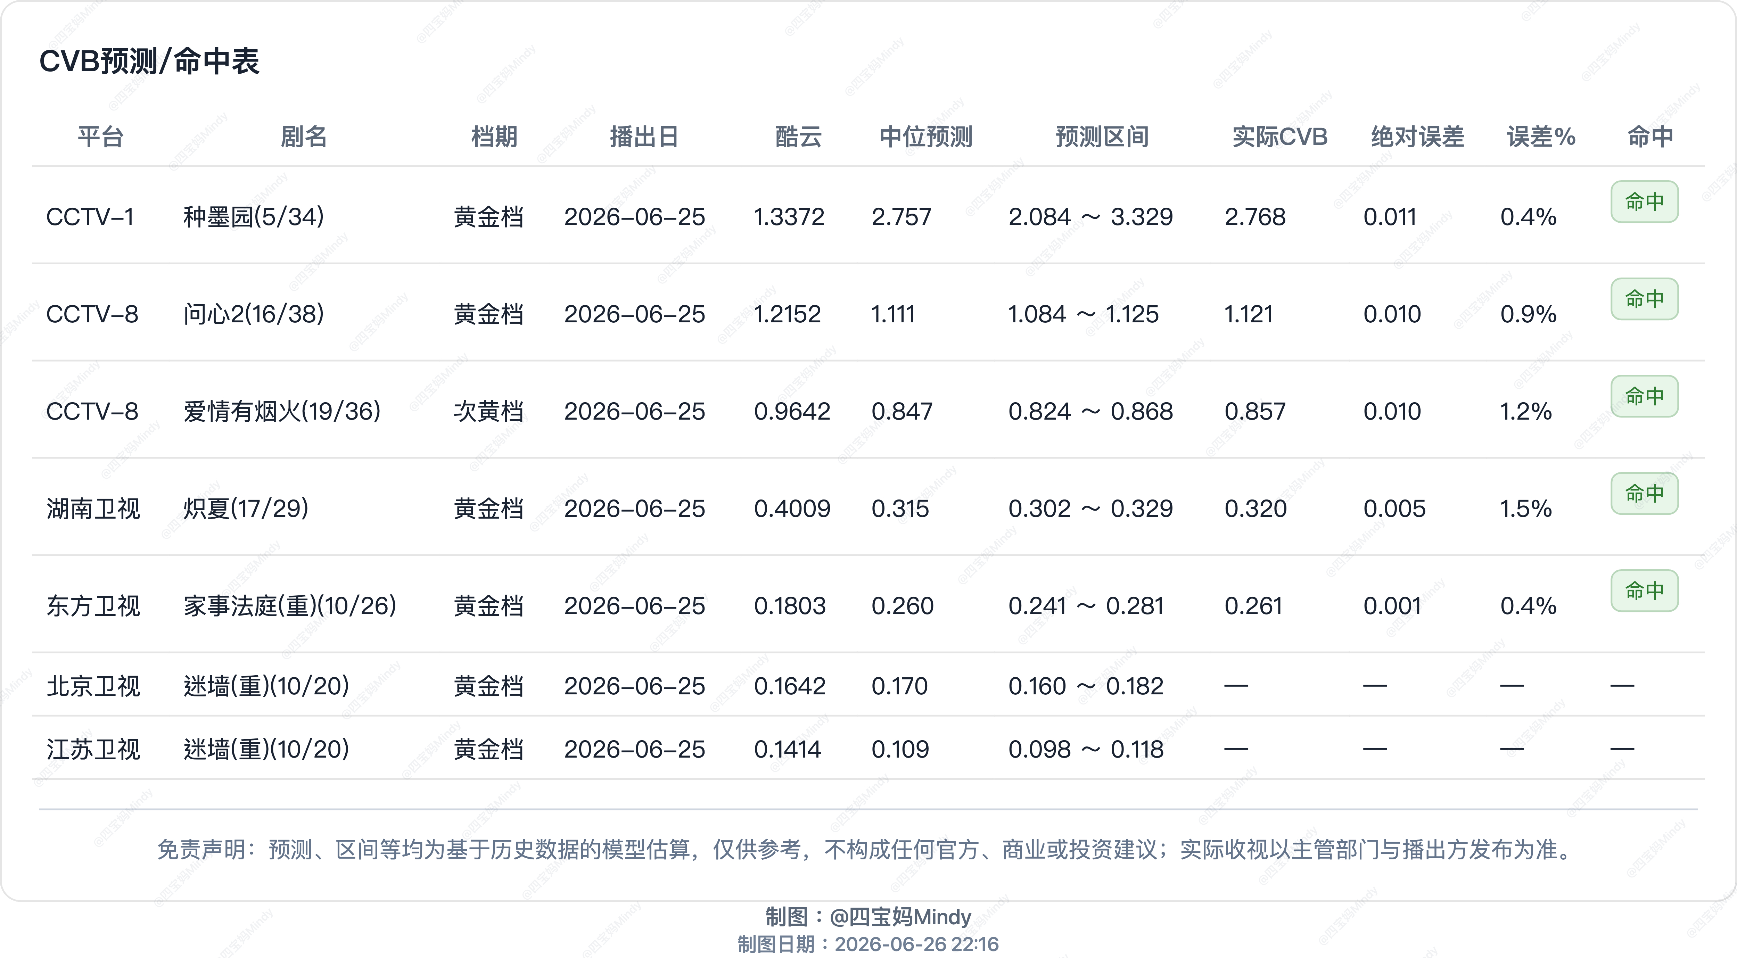Image resolution: width=1737 pixels, height=958 pixels.
Task: Select 迷墙(重)(10/20) in 江苏卫视 row
Action: (x=266, y=749)
